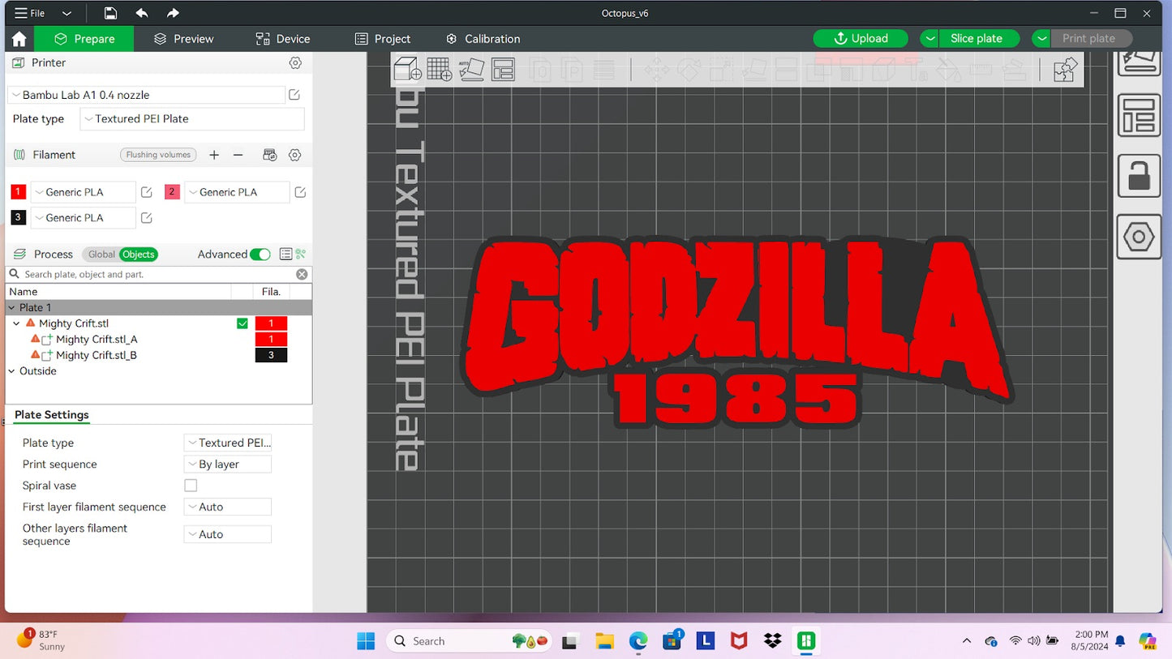Viewport: 1172px width, 659px height.
Task: Toggle the Advanced mode switch
Action: tap(260, 255)
